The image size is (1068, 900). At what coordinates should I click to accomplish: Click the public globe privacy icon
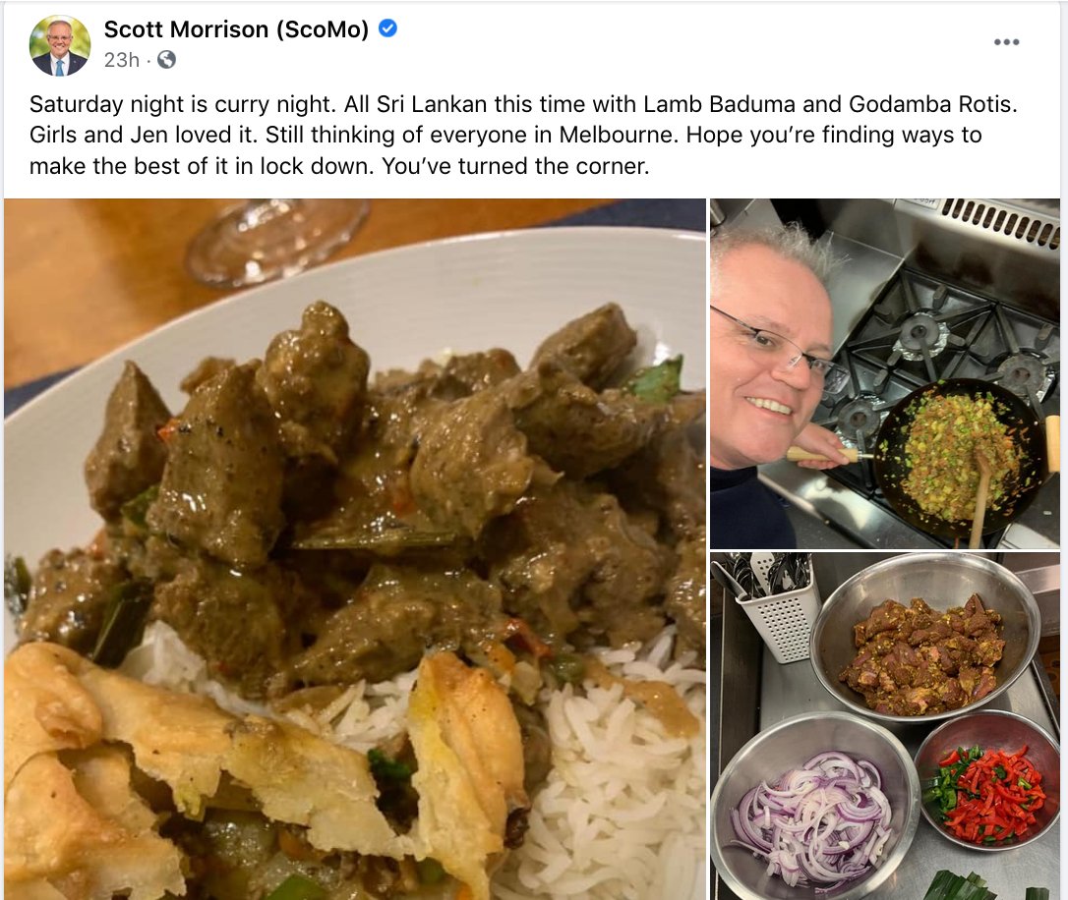(166, 60)
